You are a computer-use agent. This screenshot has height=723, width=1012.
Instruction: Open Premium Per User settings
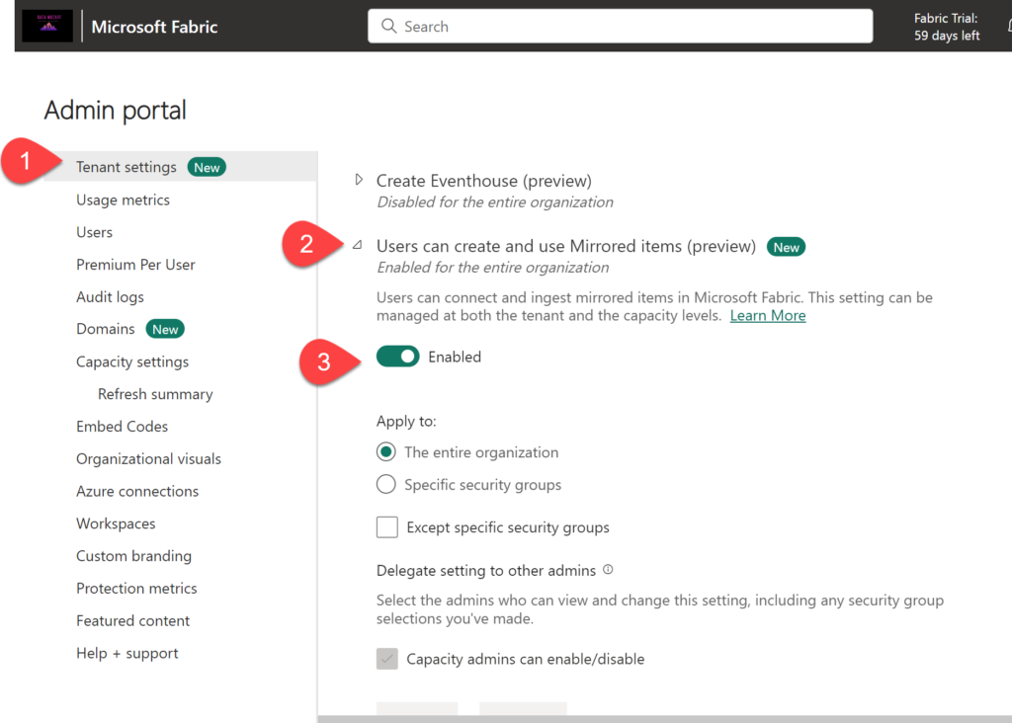coord(135,265)
